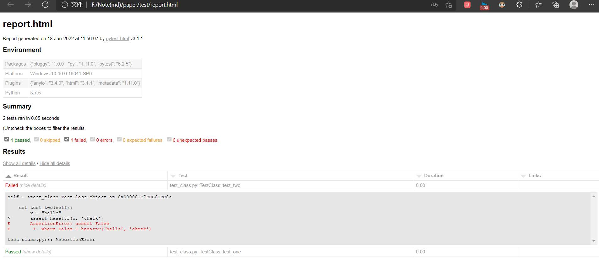Viewport: 599px width, 276px height.
Task: Click the 'Windows-10-10.0.19041-SP0' platform value
Action: [x=61, y=74]
